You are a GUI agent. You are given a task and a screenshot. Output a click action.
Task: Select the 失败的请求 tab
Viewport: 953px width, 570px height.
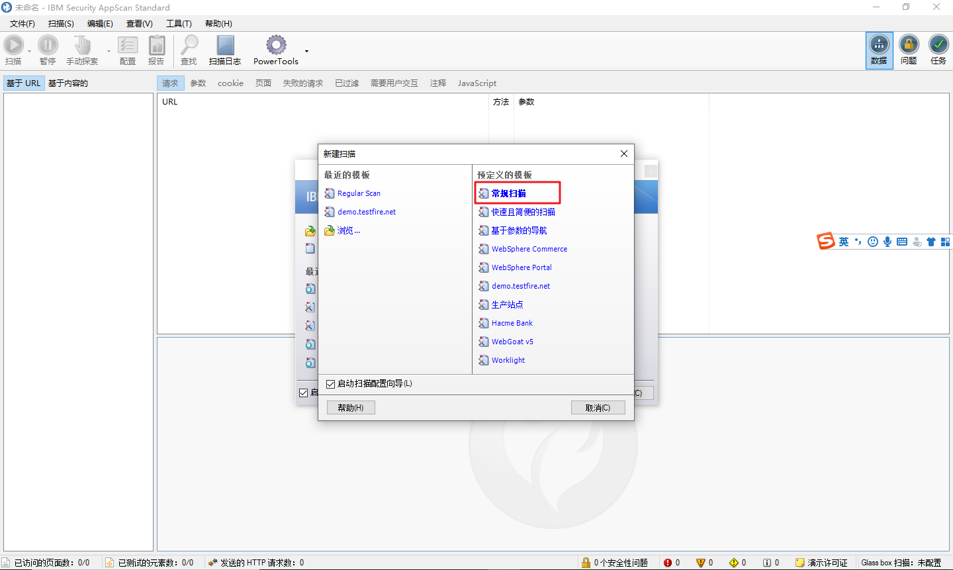[303, 83]
